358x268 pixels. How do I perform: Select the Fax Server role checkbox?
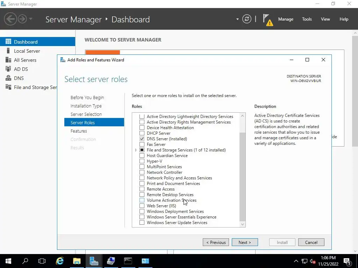coord(142,144)
